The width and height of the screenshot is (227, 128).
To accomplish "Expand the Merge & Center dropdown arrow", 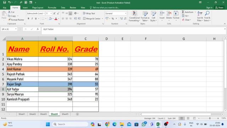I will coord(103,19).
